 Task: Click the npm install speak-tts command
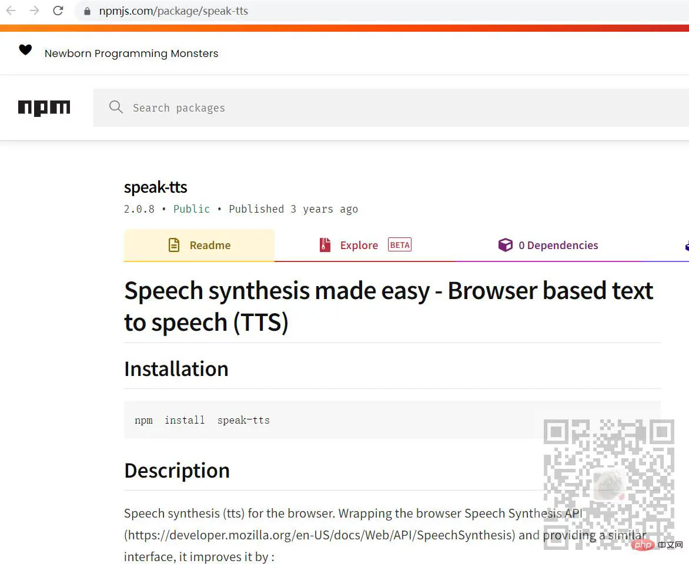click(x=202, y=421)
